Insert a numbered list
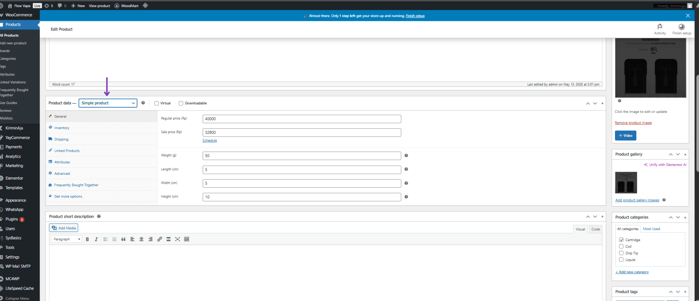Screen dimensions: 699x301 pos(114,239)
